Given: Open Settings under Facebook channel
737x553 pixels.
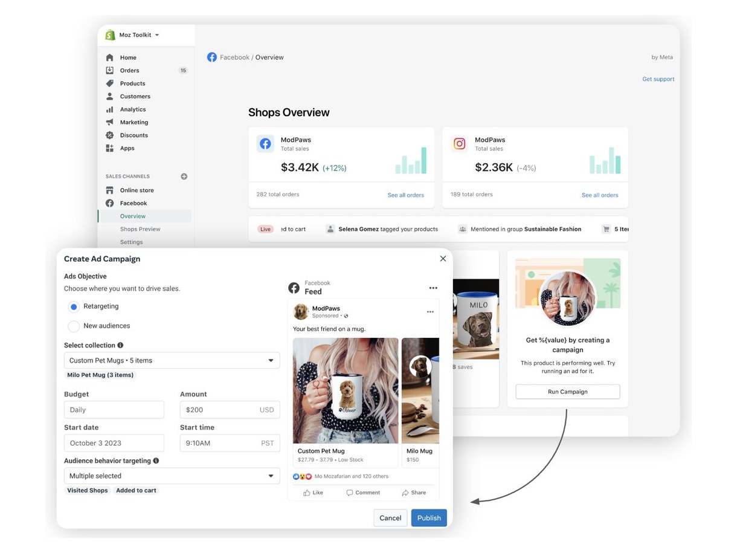Looking at the screenshot, I should 131,242.
